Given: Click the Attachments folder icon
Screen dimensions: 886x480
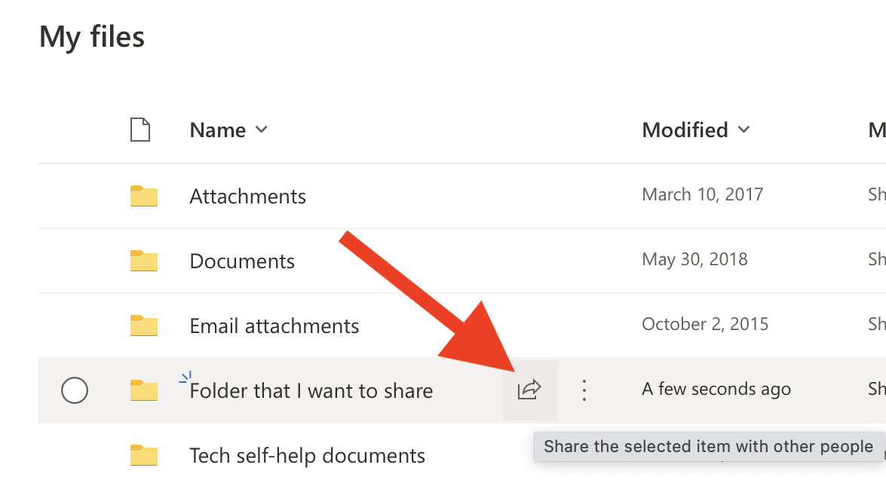Looking at the screenshot, I should coord(143,196).
